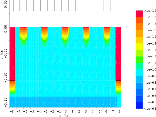
Task: Select legend band between 1e+11 and 1e+10
Action: [x=139, y=66]
